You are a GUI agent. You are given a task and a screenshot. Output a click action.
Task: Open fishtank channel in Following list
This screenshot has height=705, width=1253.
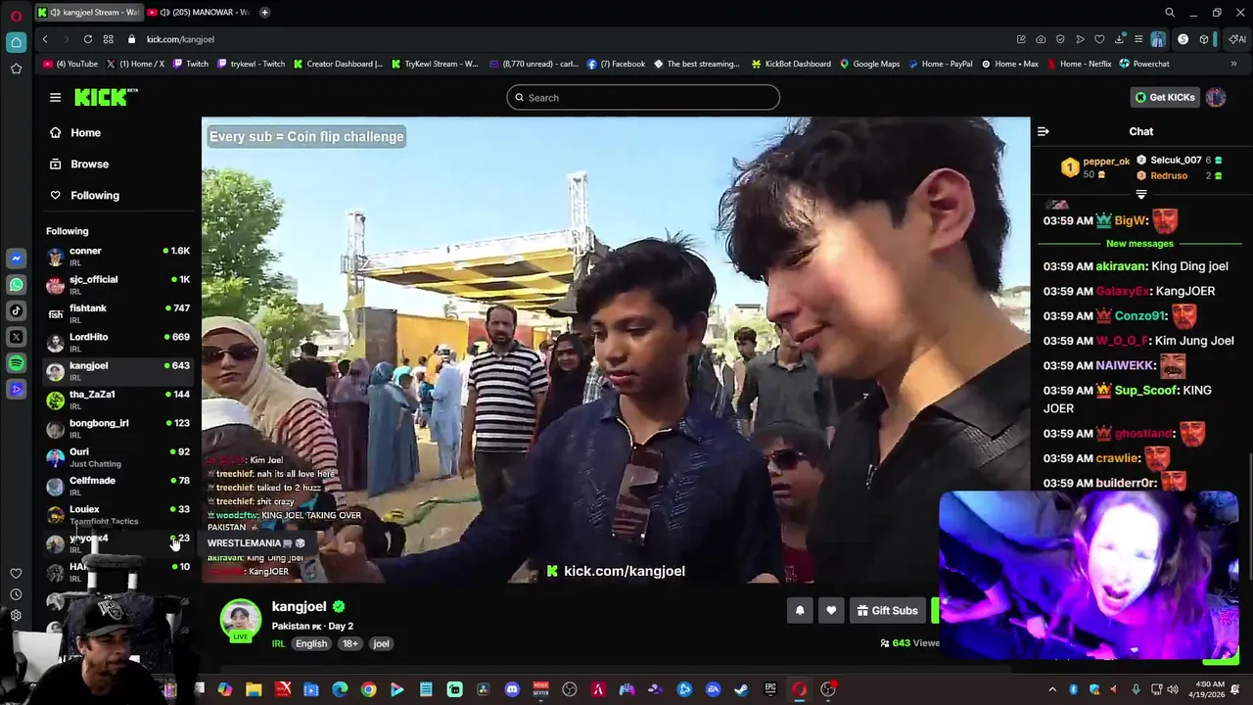point(118,313)
